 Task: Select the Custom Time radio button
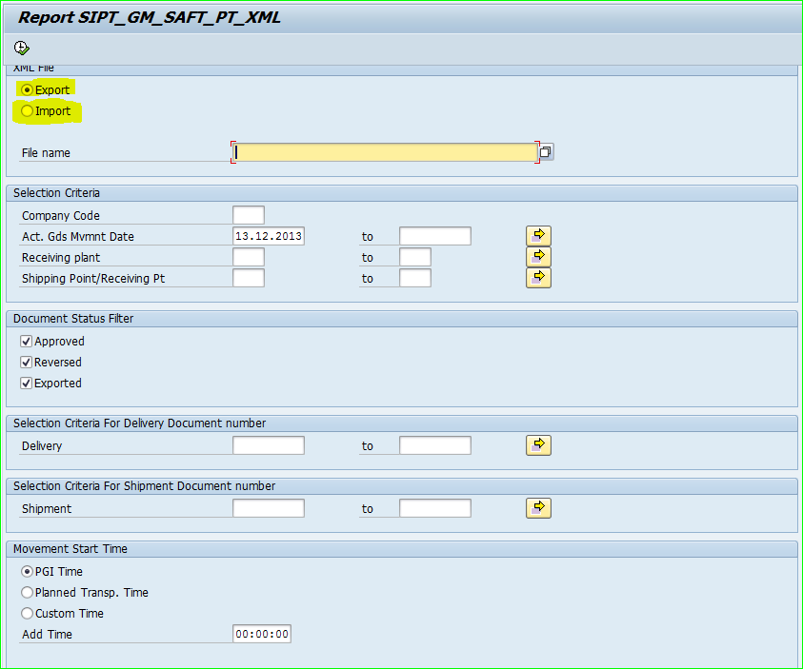27,614
